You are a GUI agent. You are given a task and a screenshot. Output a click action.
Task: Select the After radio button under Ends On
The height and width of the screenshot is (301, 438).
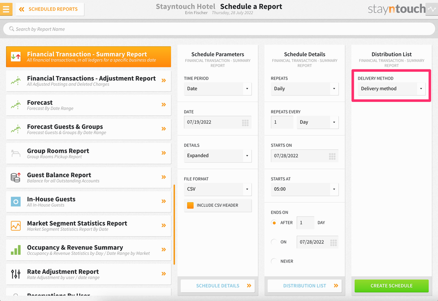coord(274,223)
